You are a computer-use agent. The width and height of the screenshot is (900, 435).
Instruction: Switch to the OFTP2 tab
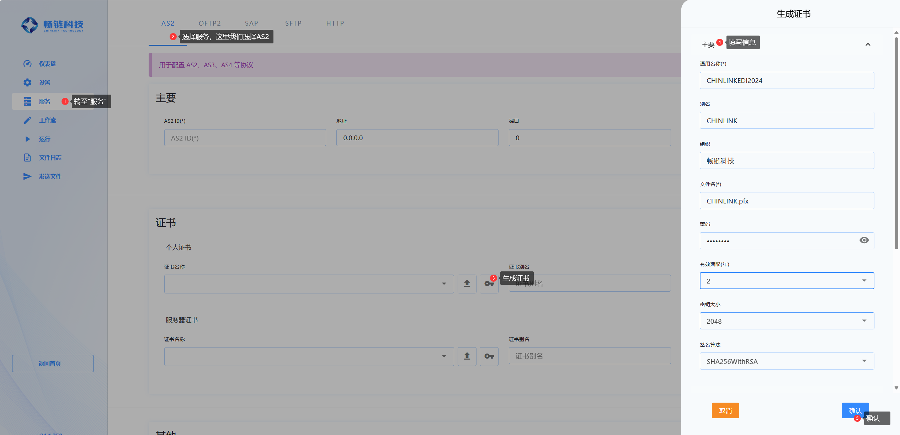pyautogui.click(x=209, y=23)
